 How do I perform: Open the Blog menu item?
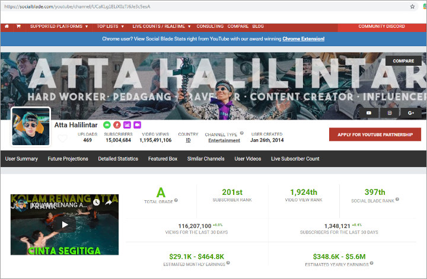(x=258, y=27)
